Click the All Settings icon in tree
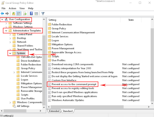This screenshot has height=117, width=154. pos(14,106)
